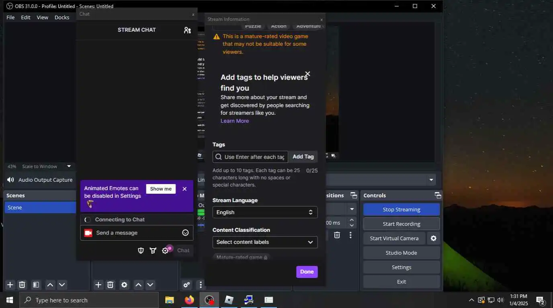Expand the source toolbar dropdown beside Stream Information

click(431, 180)
